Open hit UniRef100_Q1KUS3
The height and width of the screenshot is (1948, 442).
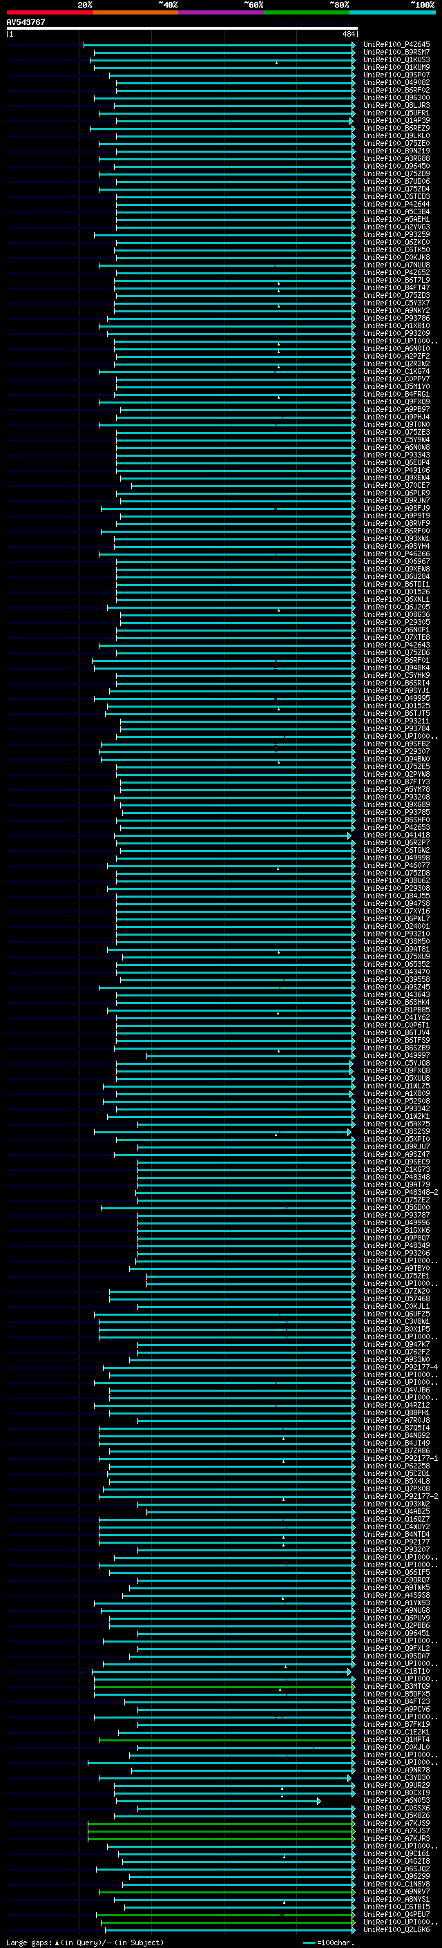click(x=396, y=59)
